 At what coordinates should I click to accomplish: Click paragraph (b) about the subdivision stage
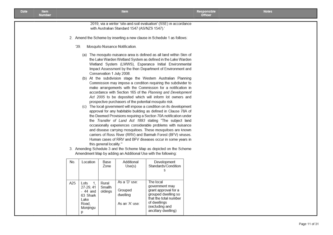[x=140, y=90]
